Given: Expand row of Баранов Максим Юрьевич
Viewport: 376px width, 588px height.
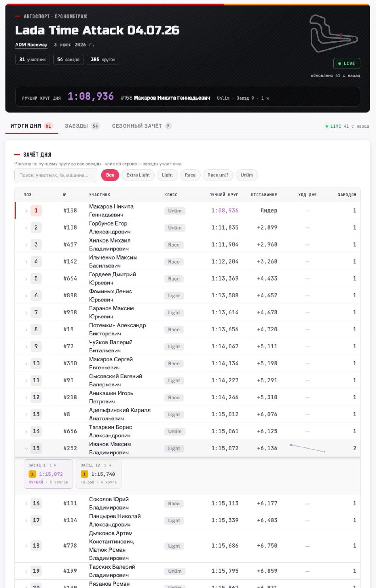Looking at the screenshot, I should pyautogui.click(x=26, y=313).
